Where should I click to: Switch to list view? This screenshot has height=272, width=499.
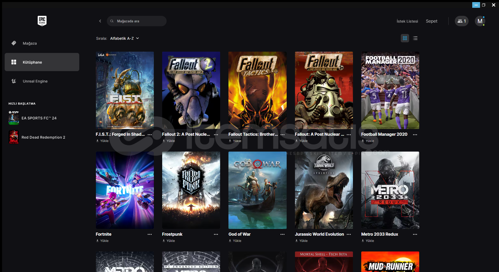[x=415, y=38]
